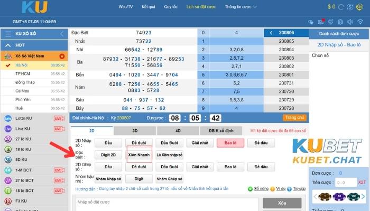The height and width of the screenshot is (211, 370).
Task: Select draw 230801 in the history list
Action: [x=286, y=75]
